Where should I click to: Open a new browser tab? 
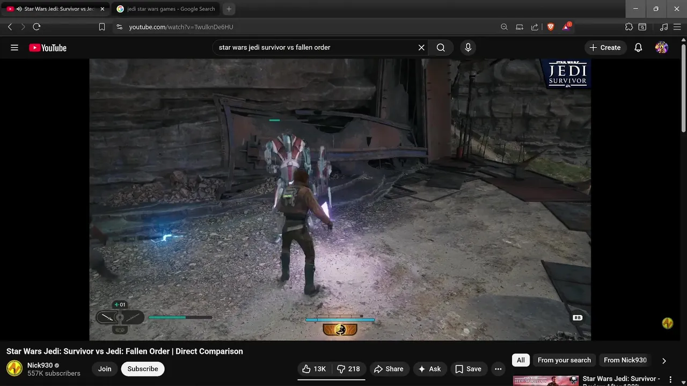(229, 9)
